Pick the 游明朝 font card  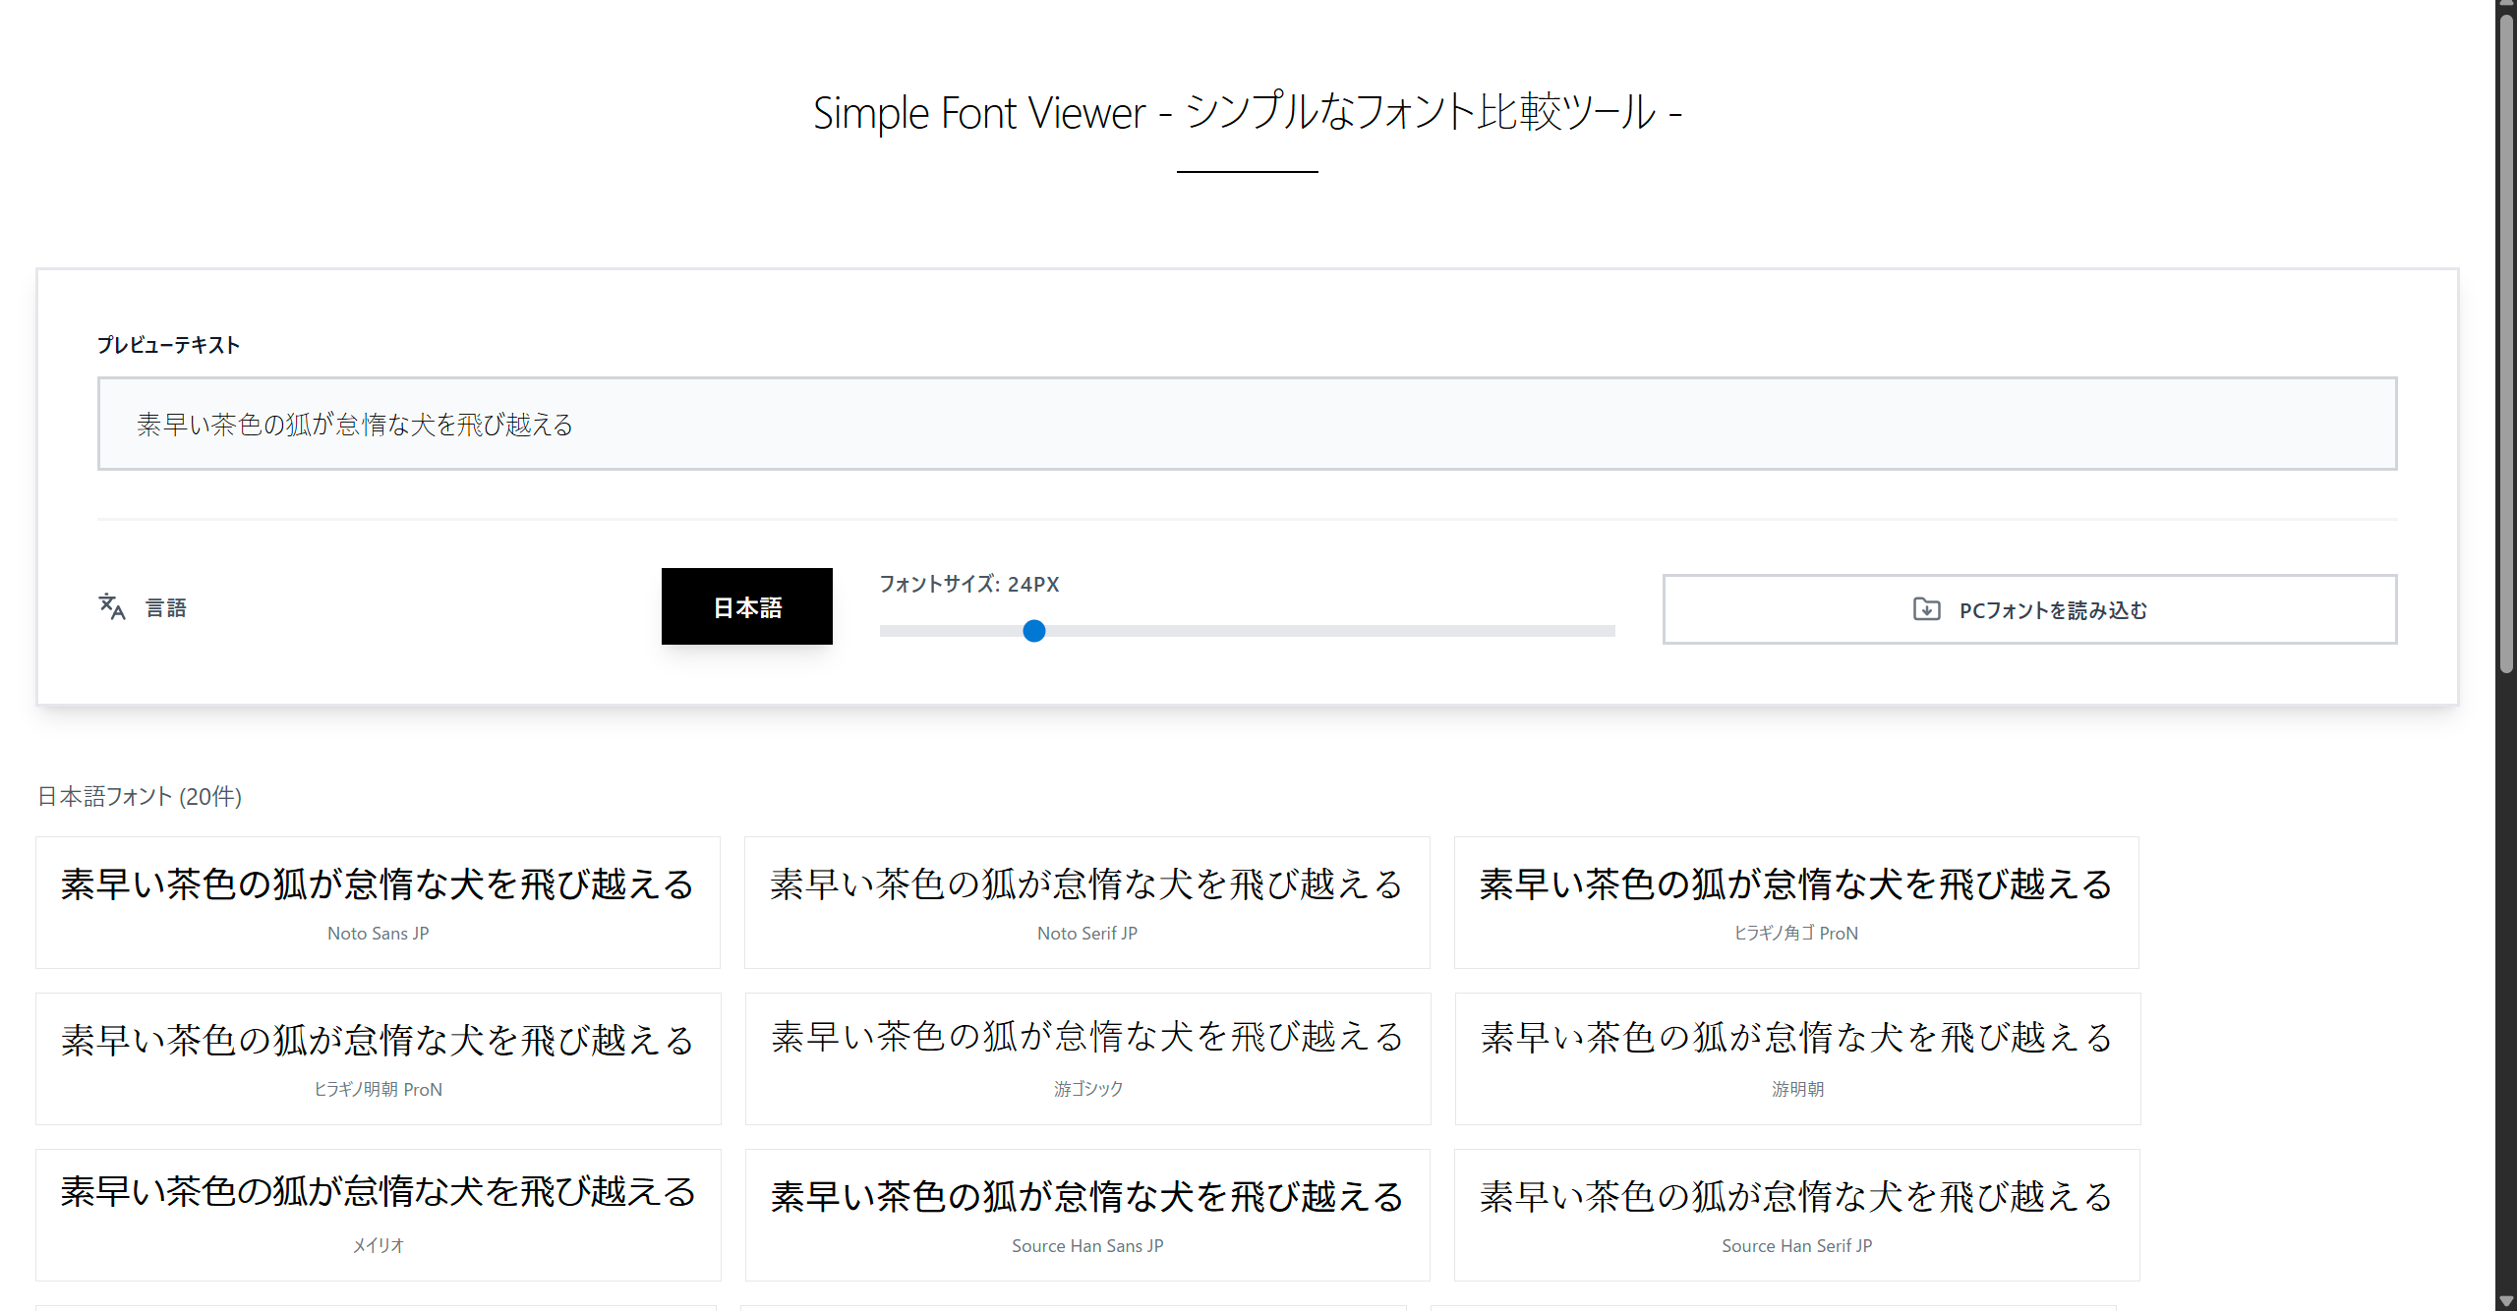point(1797,1058)
